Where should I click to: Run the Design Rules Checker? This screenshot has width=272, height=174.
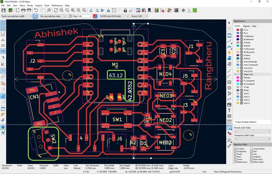[x=162, y=10]
